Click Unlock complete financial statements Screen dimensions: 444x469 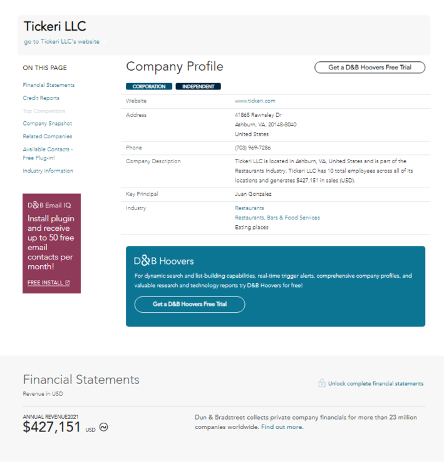[x=375, y=384]
